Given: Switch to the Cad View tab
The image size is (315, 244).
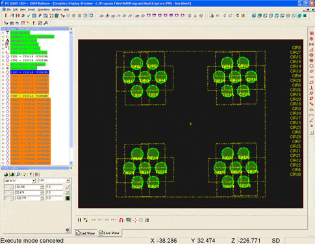Looking at the screenshot, I should [85, 233].
